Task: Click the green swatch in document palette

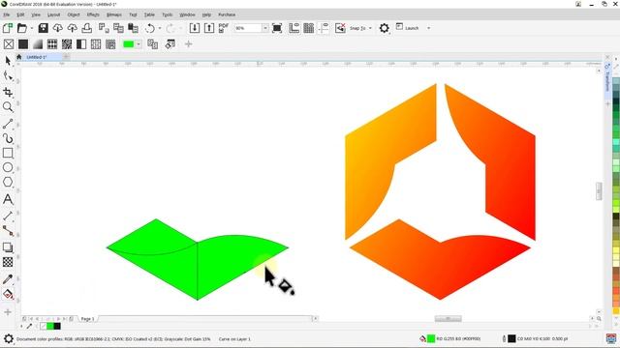Action: (50, 326)
